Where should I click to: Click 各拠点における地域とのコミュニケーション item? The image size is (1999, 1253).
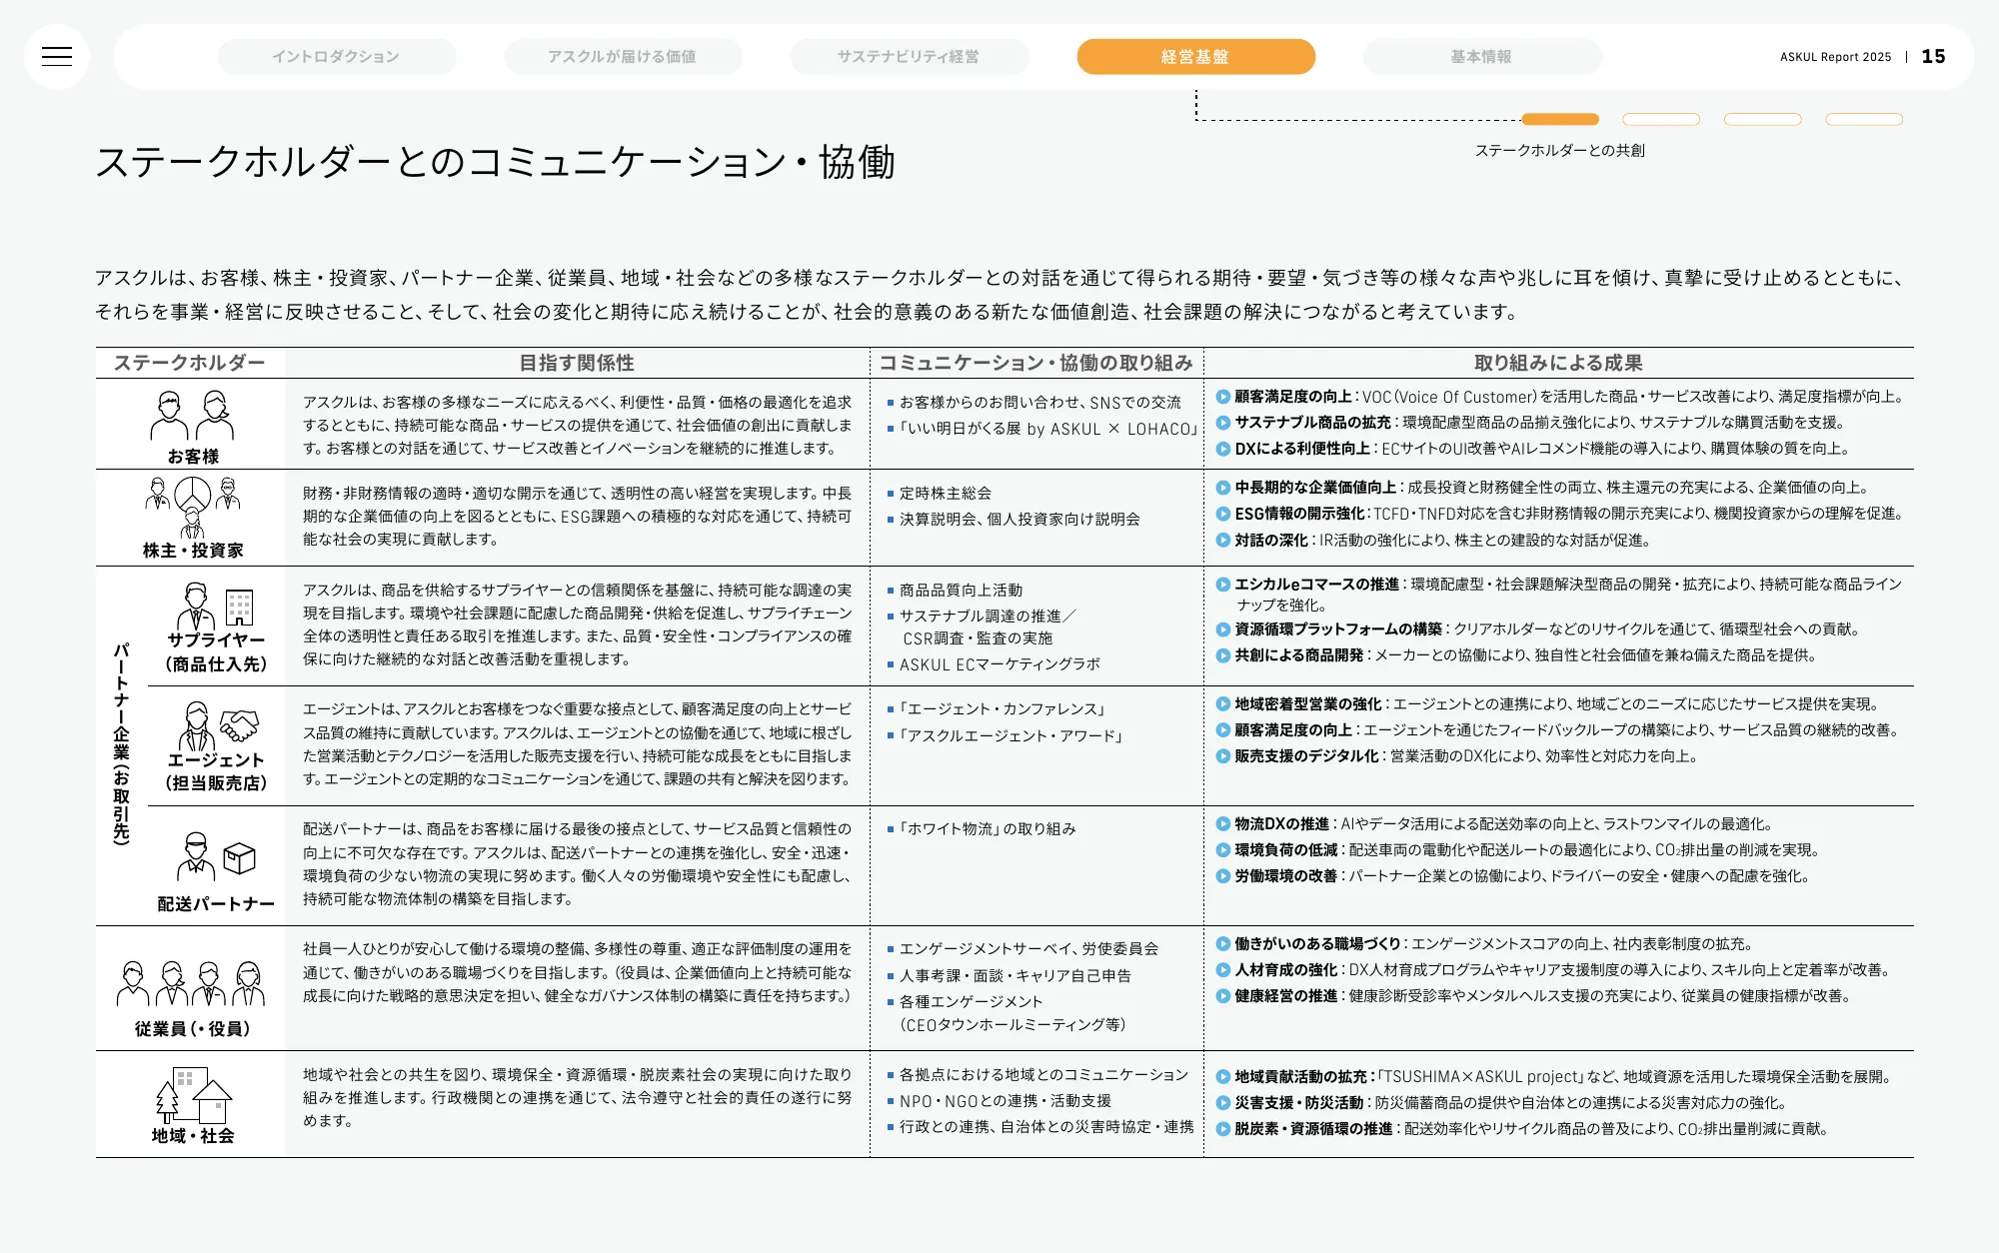1043,1075
